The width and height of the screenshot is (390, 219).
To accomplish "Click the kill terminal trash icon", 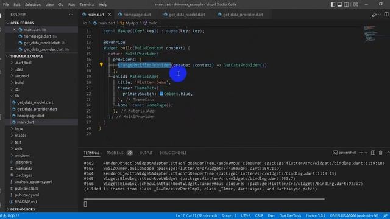I will point(380,153).
